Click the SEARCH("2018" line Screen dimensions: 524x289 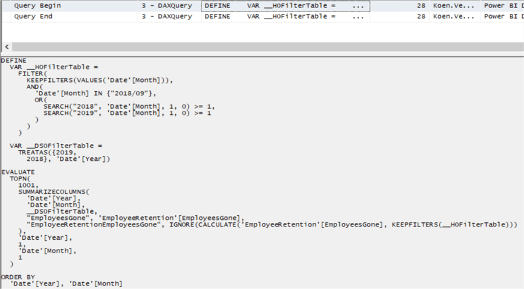pyautogui.click(x=129, y=107)
